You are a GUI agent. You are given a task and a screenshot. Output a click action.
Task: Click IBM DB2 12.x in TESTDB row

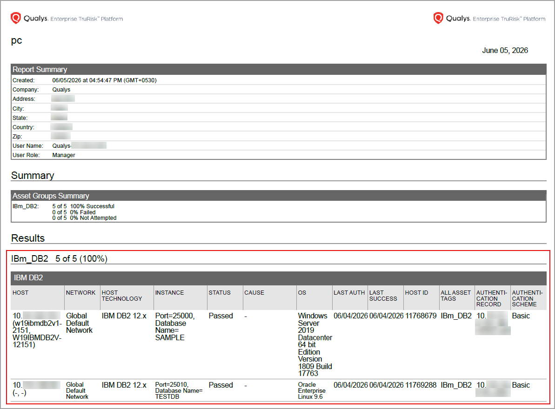coord(124,385)
